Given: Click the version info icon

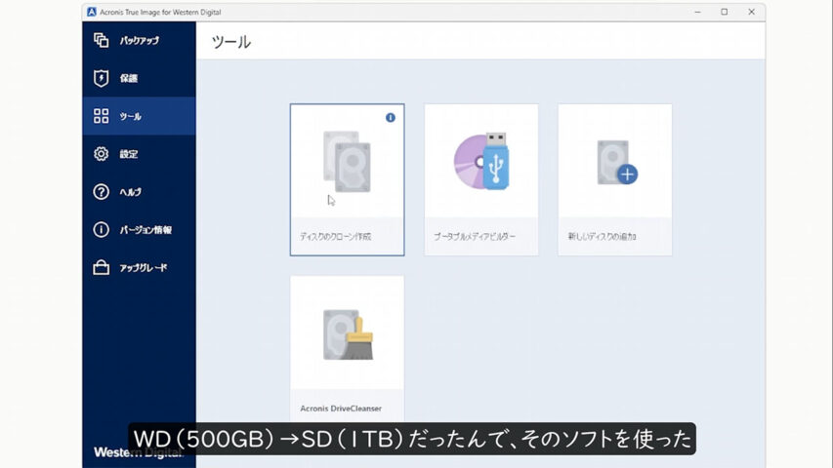Looking at the screenshot, I should 101,230.
